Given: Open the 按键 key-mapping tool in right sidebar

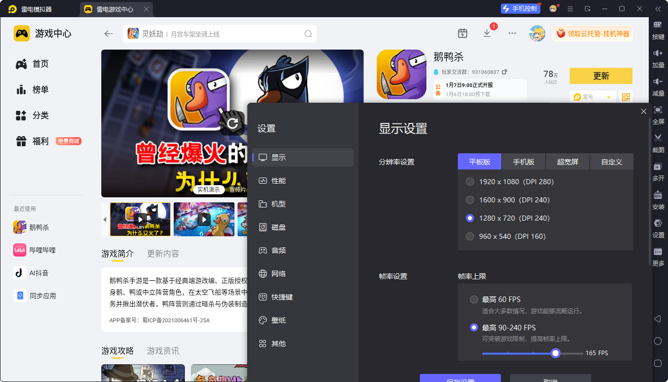Looking at the screenshot, I should tap(658, 29).
